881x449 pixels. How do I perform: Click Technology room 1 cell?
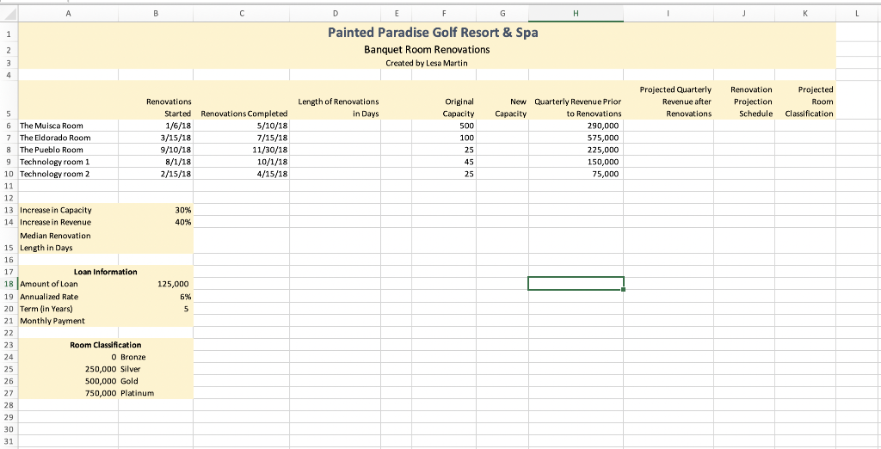68,162
